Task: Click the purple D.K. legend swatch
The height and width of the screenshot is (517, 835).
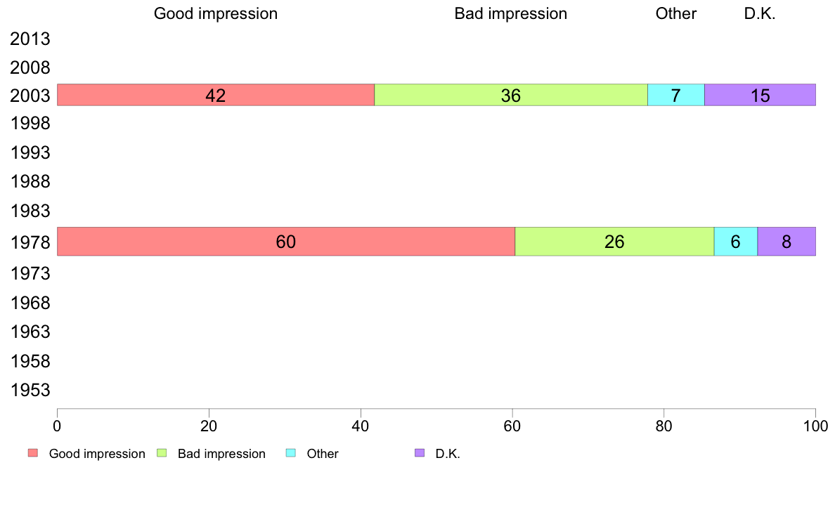Action: click(x=420, y=453)
